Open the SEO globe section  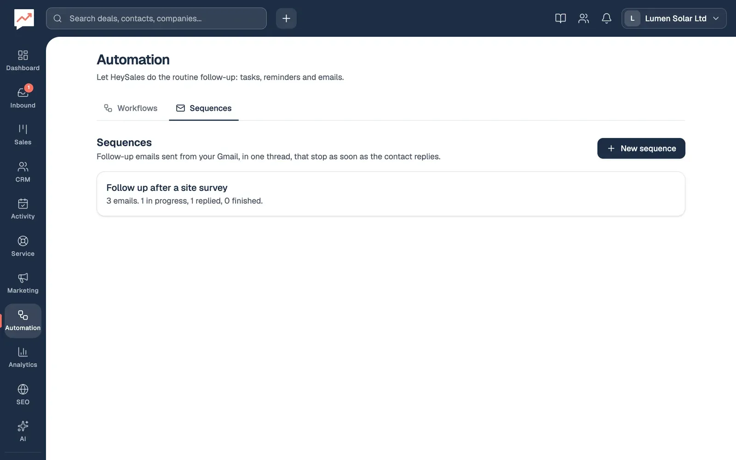click(23, 395)
